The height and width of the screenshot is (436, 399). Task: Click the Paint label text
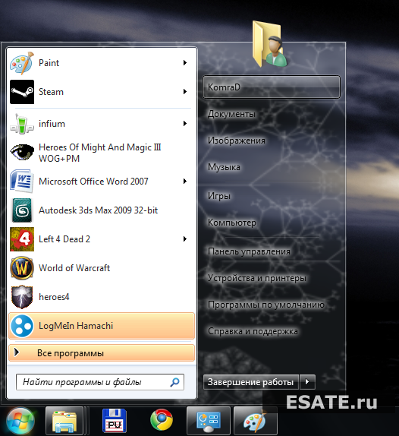(x=49, y=63)
